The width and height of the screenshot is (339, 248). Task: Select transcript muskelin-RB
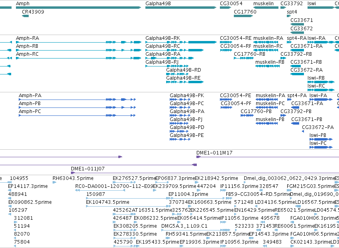pyautogui.click(x=267, y=66)
